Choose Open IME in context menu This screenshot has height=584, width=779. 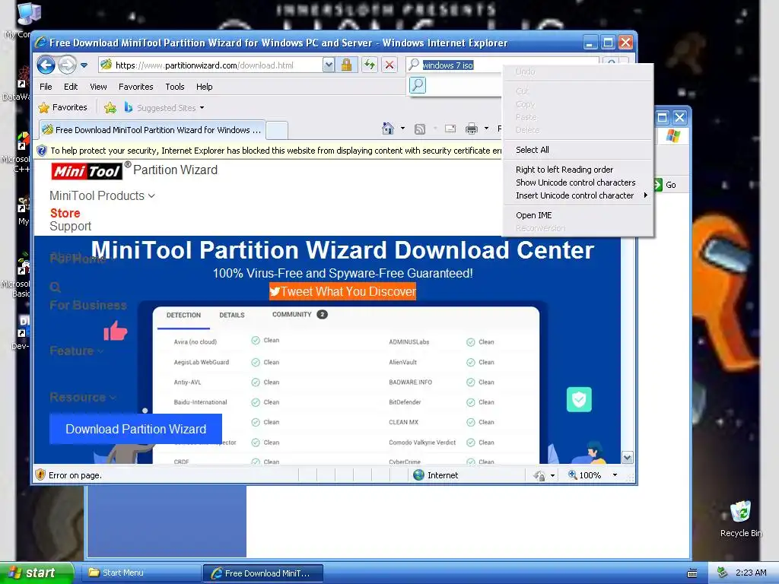(578, 215)
